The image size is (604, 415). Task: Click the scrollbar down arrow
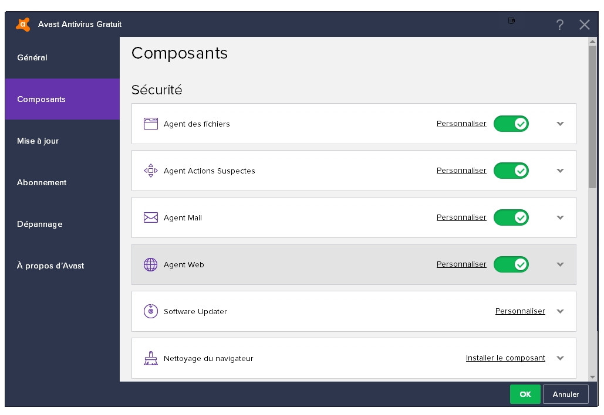tap(592, 377)
